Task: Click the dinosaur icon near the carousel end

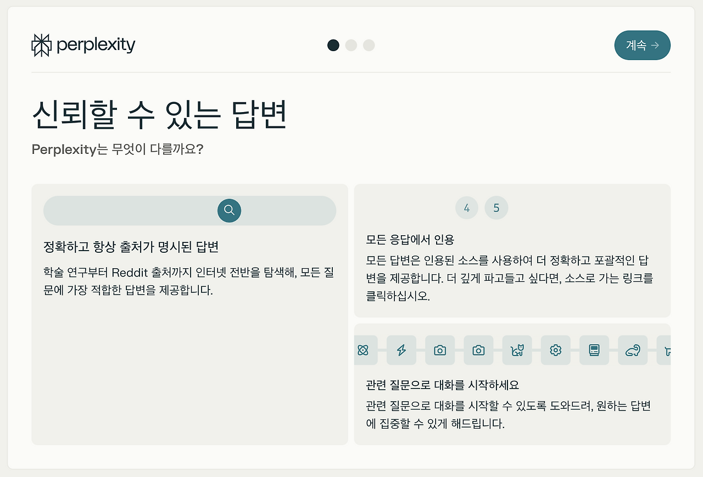Action: pos(632,350)
